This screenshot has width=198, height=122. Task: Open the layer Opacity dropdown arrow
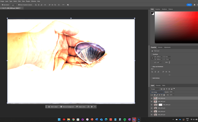174,92
